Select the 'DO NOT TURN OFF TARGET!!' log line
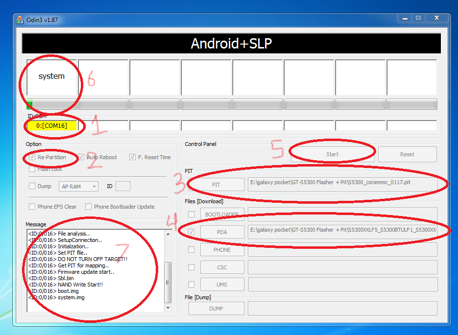 click(x=78, y=259)
